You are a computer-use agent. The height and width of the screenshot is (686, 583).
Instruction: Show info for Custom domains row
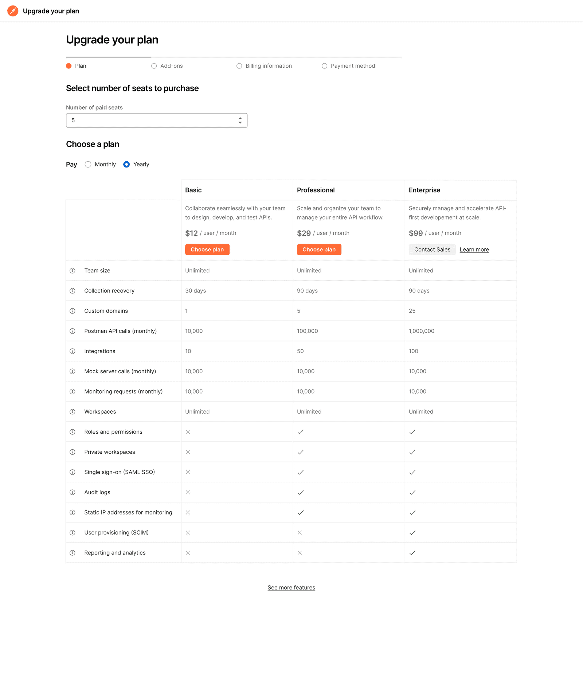click(x=73, y=311)
